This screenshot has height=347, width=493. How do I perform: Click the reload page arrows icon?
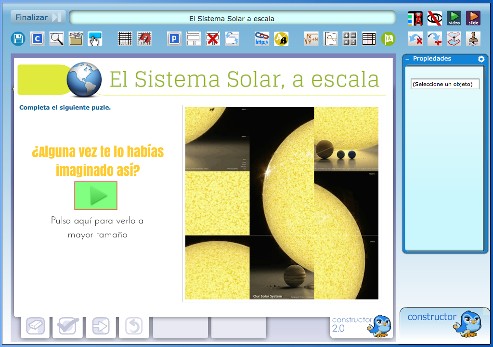232,39
